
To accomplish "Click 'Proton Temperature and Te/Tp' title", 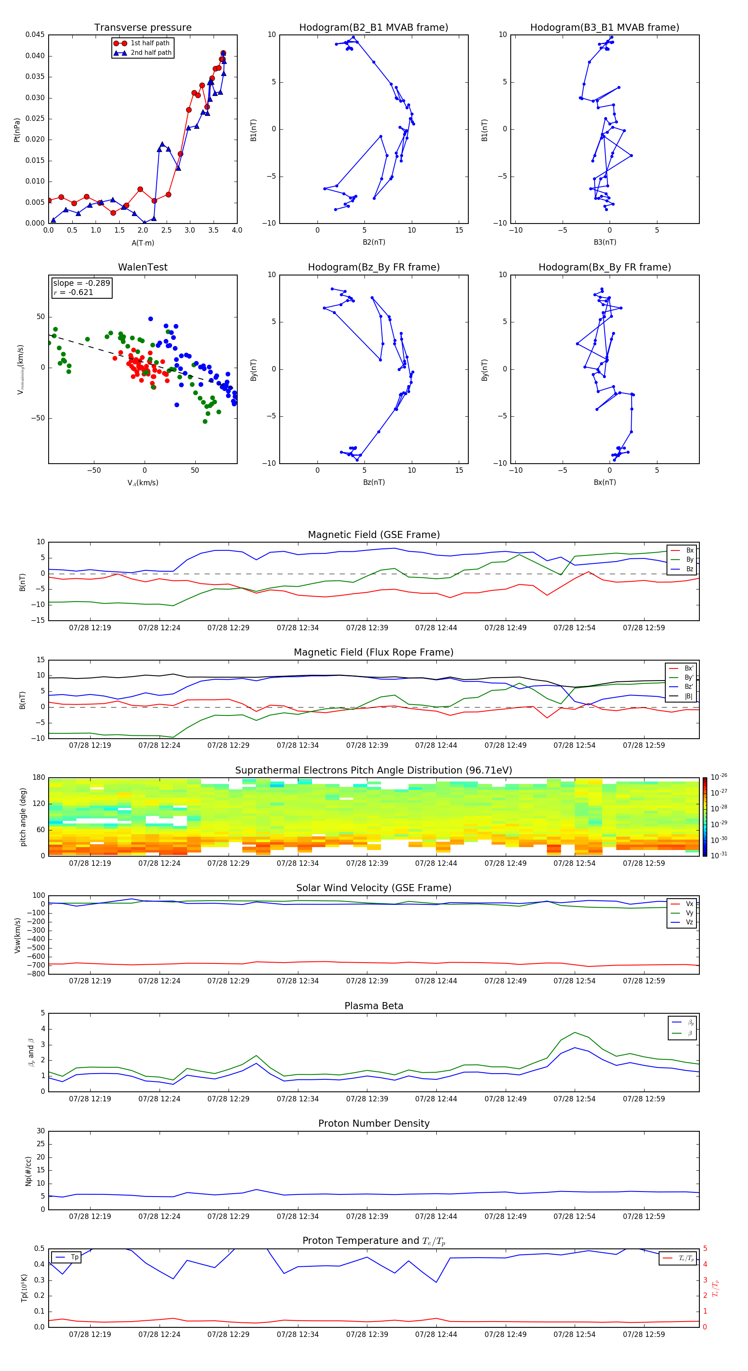I will click(374, 1241).
